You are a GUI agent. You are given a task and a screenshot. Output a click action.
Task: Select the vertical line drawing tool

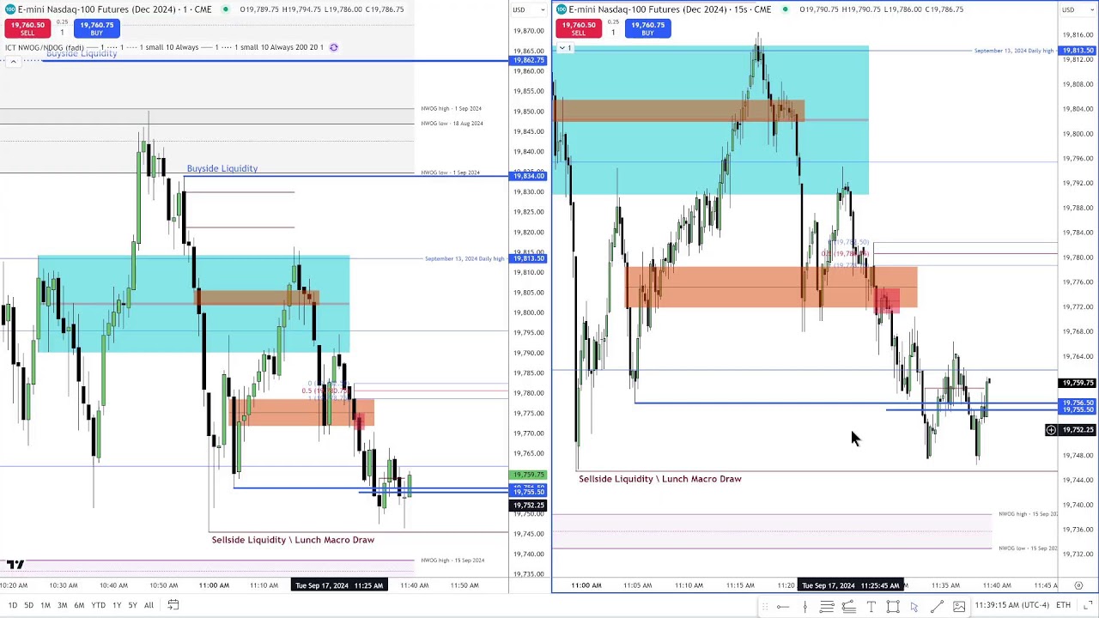pos(805,607)
